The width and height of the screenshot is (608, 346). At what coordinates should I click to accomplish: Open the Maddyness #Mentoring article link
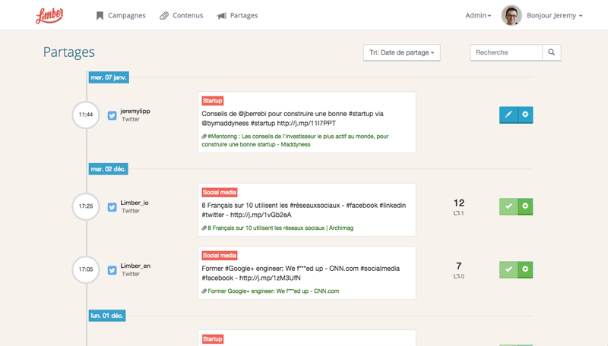click(x=295, y=140)
